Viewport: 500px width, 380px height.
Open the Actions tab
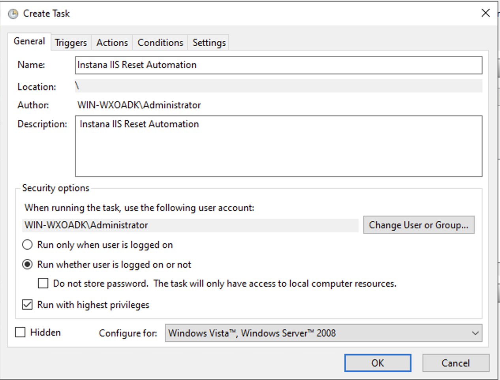112,43
